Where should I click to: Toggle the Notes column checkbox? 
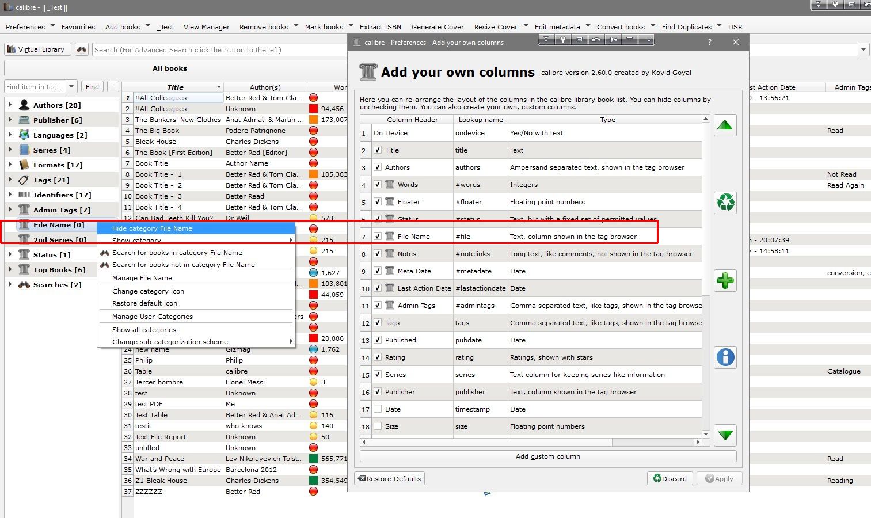tap(378, 253)
